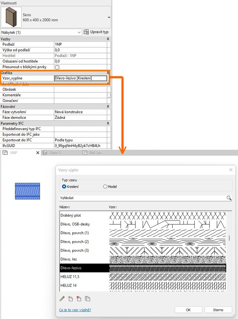Click the delete fill pattern icon
This screenshot has height=319, width=238.
coord(79,298)
